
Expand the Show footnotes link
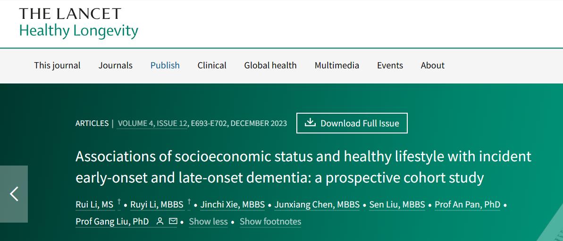(270, 222)
